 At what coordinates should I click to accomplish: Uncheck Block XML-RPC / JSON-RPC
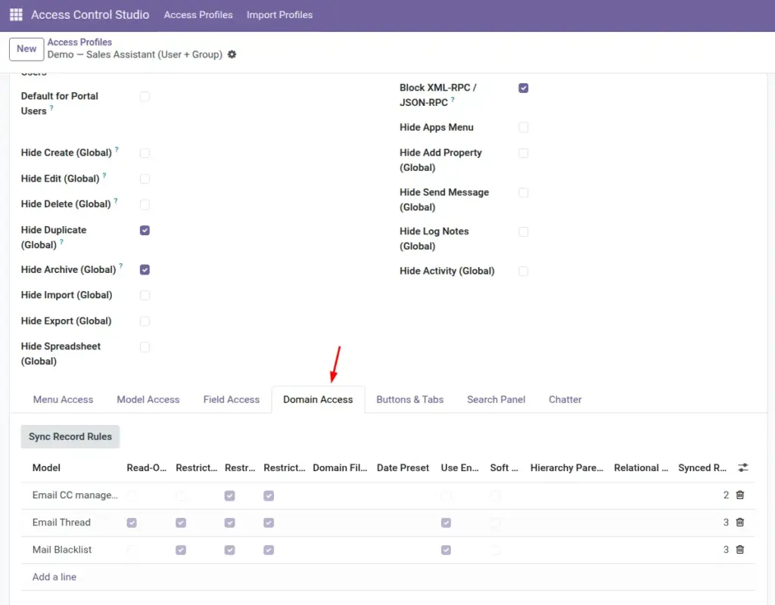coord(524,88)
